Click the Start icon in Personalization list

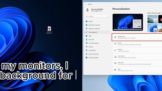click(115, 70)
